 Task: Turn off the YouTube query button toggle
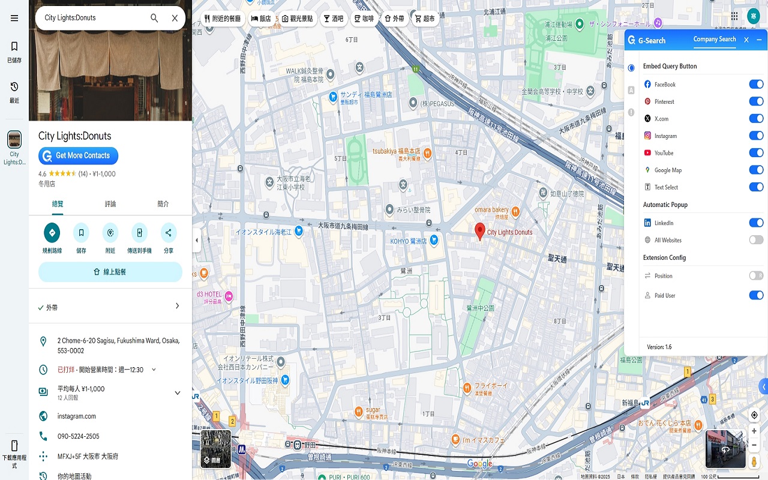[756, 152]
